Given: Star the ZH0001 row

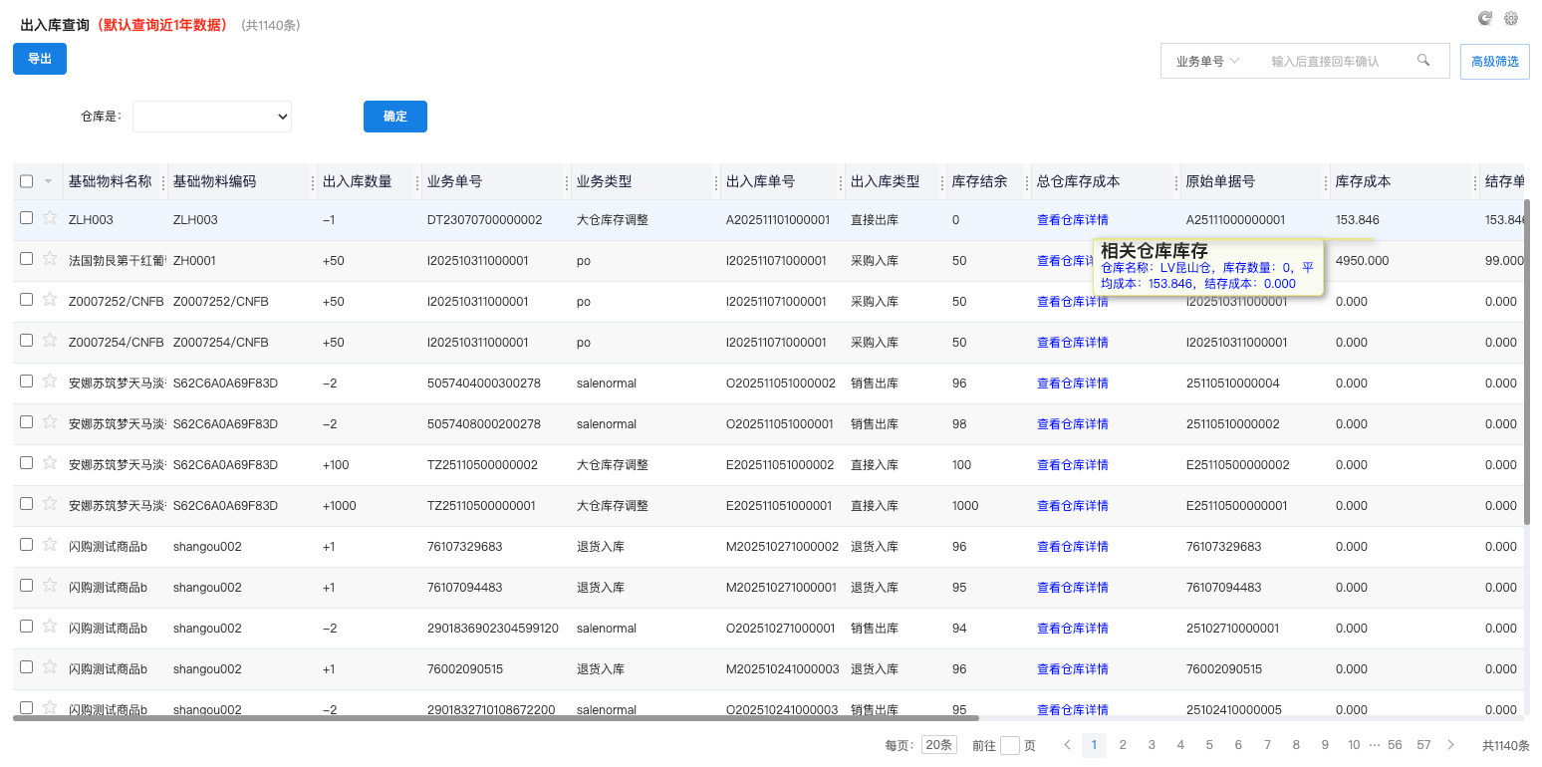Looking at the screenshot, I should click(x=50, y=259).
